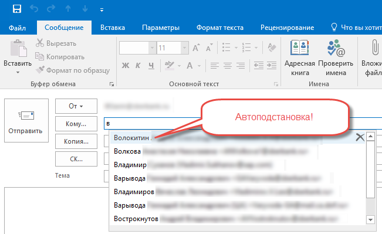Switch to the Рецензирование tab

(x=287, y=28)
